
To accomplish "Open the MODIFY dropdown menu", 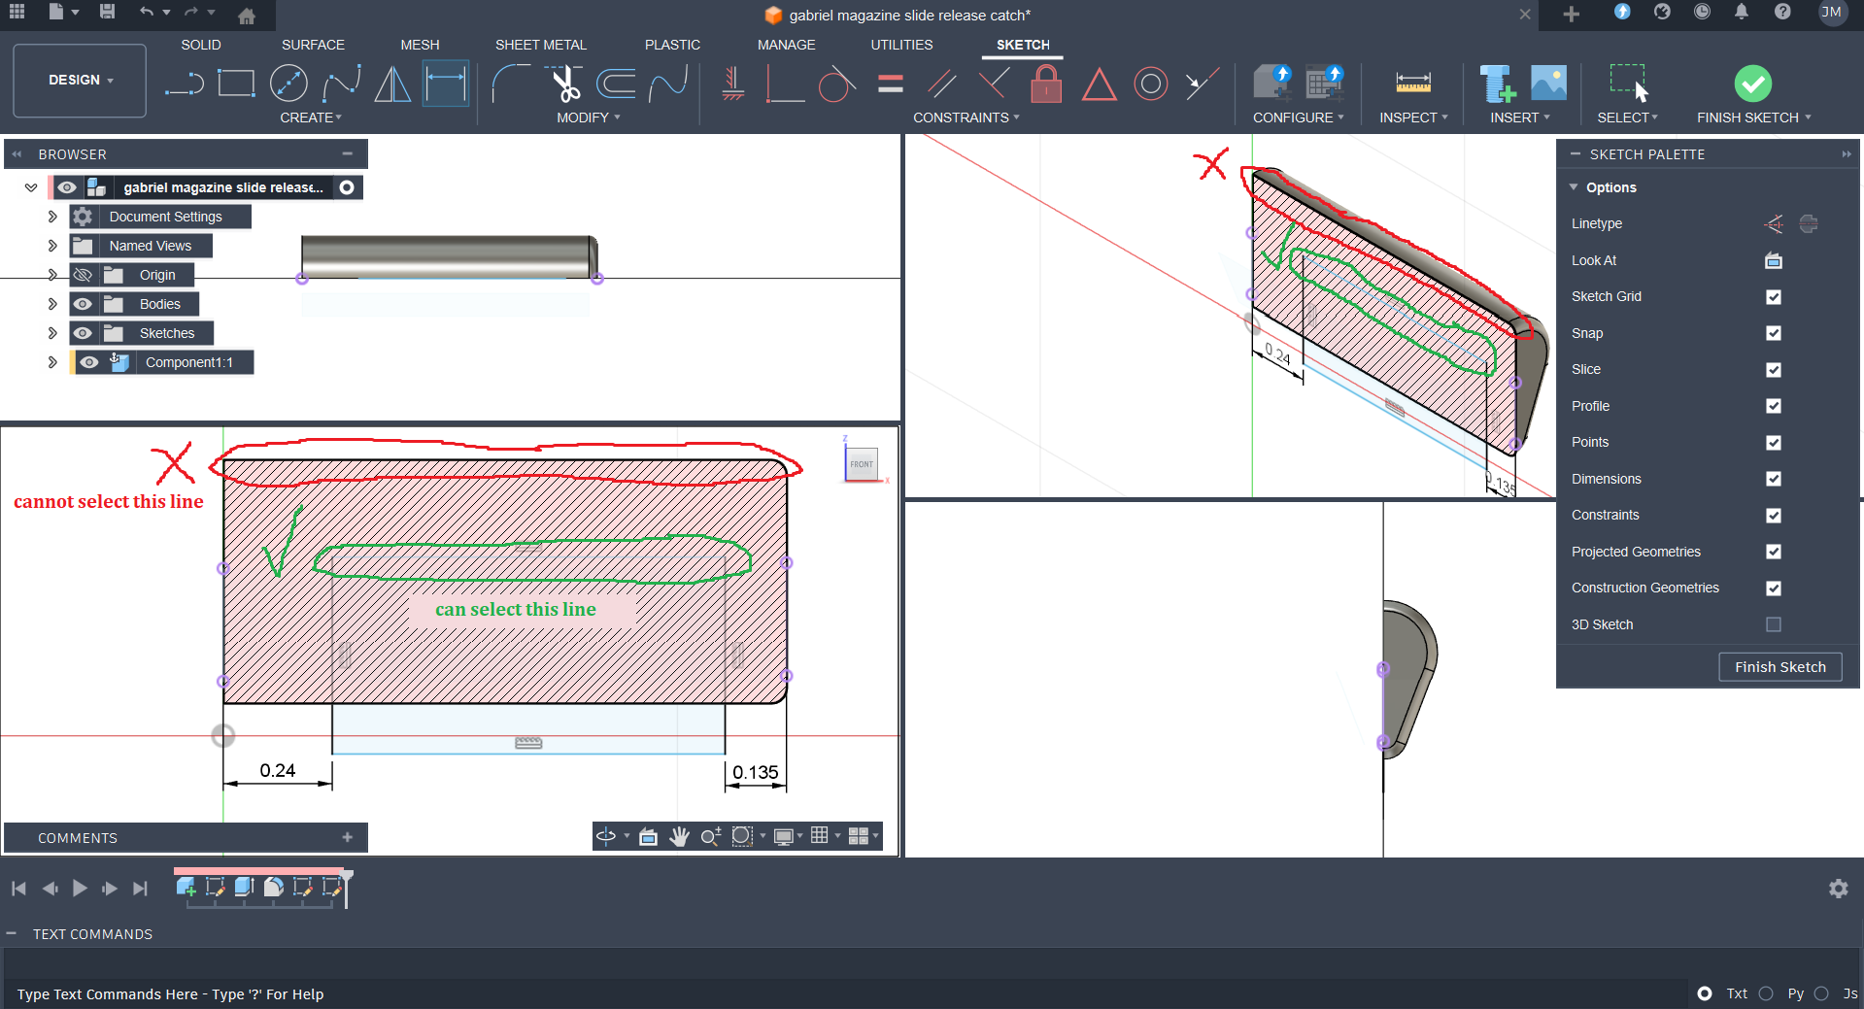I will point(588,118).
